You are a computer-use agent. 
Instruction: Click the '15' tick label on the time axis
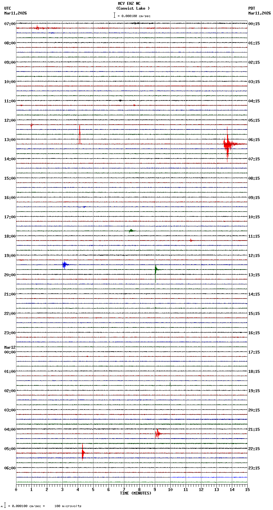247,490
